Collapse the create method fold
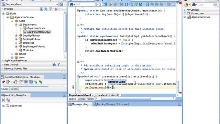The image size is (220, 124). (78, 76)
